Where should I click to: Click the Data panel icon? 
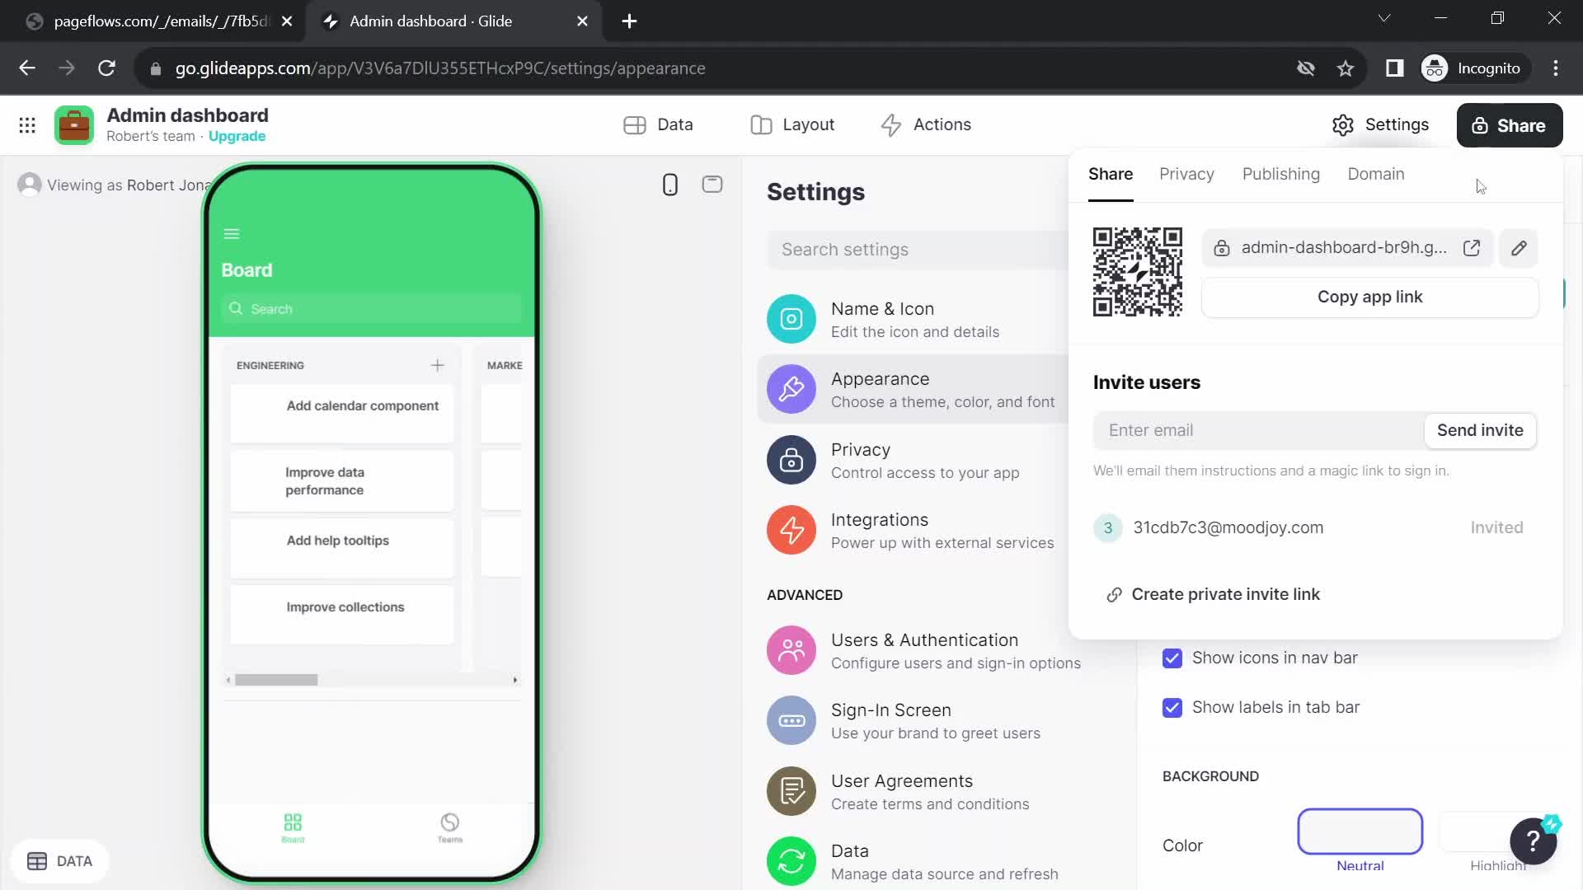[x=37, y=860]
